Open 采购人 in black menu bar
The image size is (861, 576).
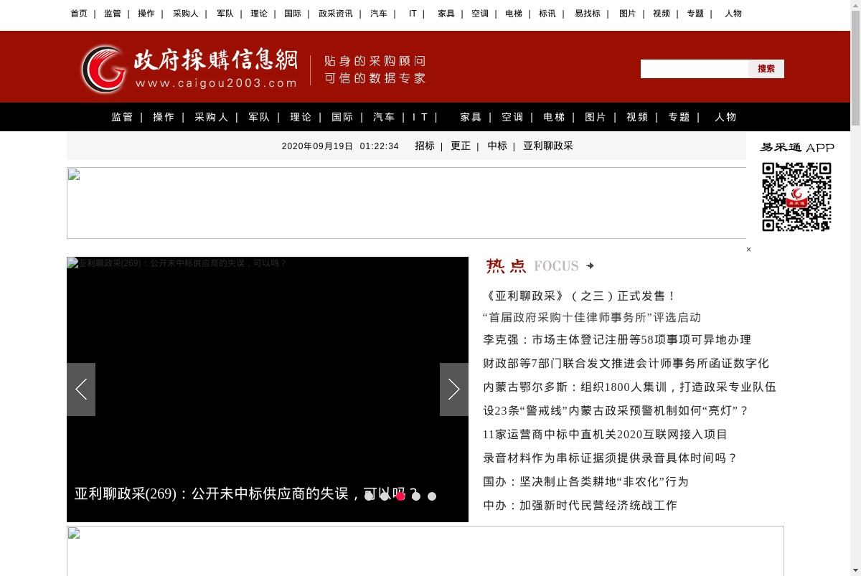coord(212,117)
